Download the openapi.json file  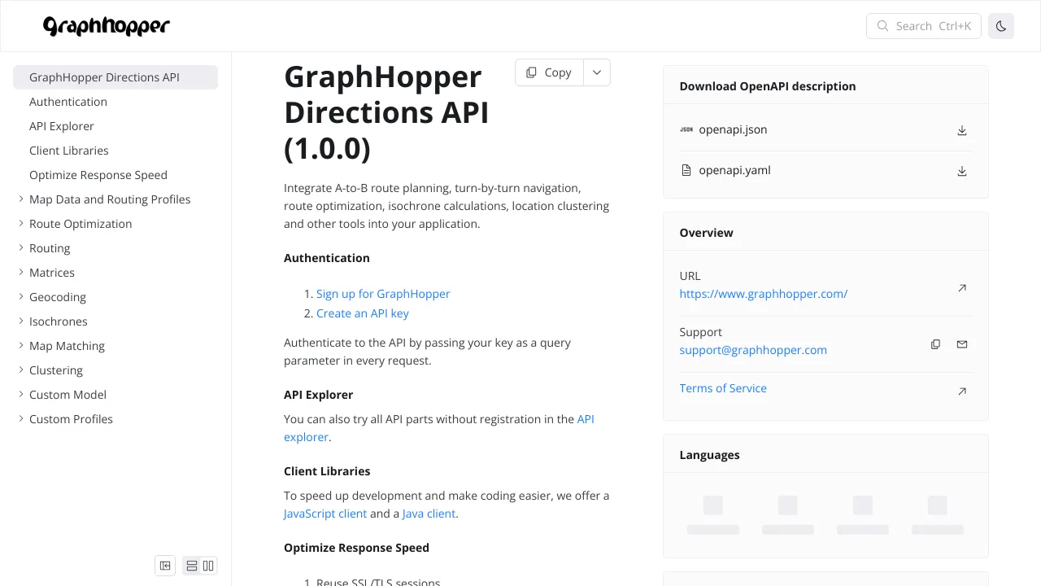pyautogui.click(x=962, y=130)
